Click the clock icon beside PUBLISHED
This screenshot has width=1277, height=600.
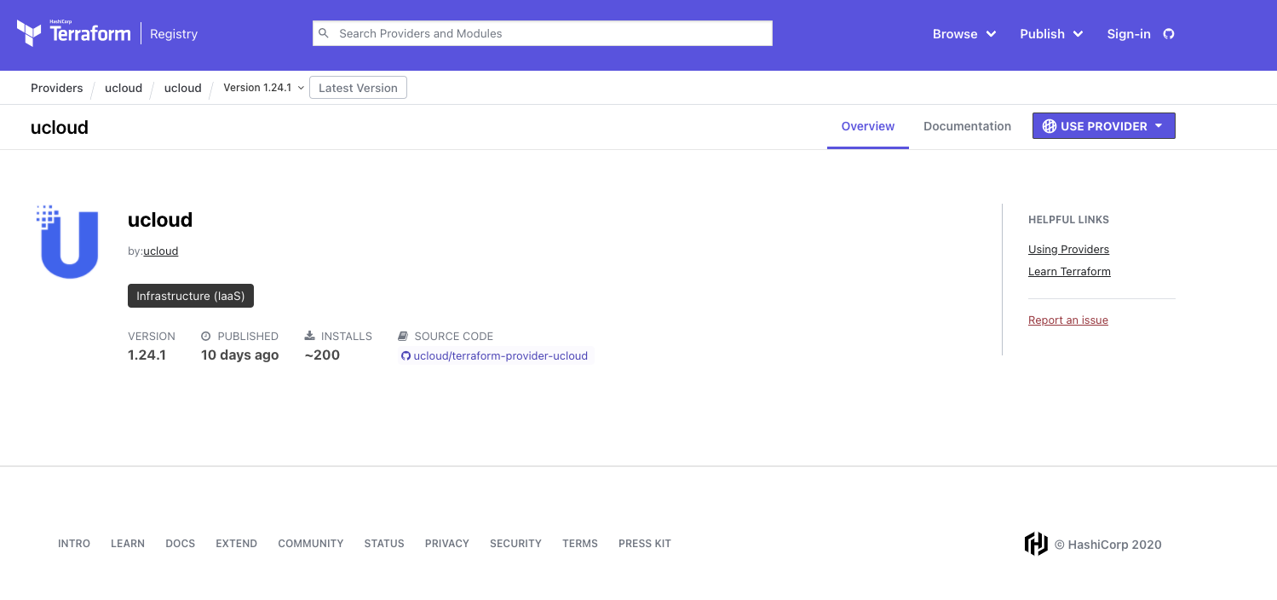[x=205, y=337]
